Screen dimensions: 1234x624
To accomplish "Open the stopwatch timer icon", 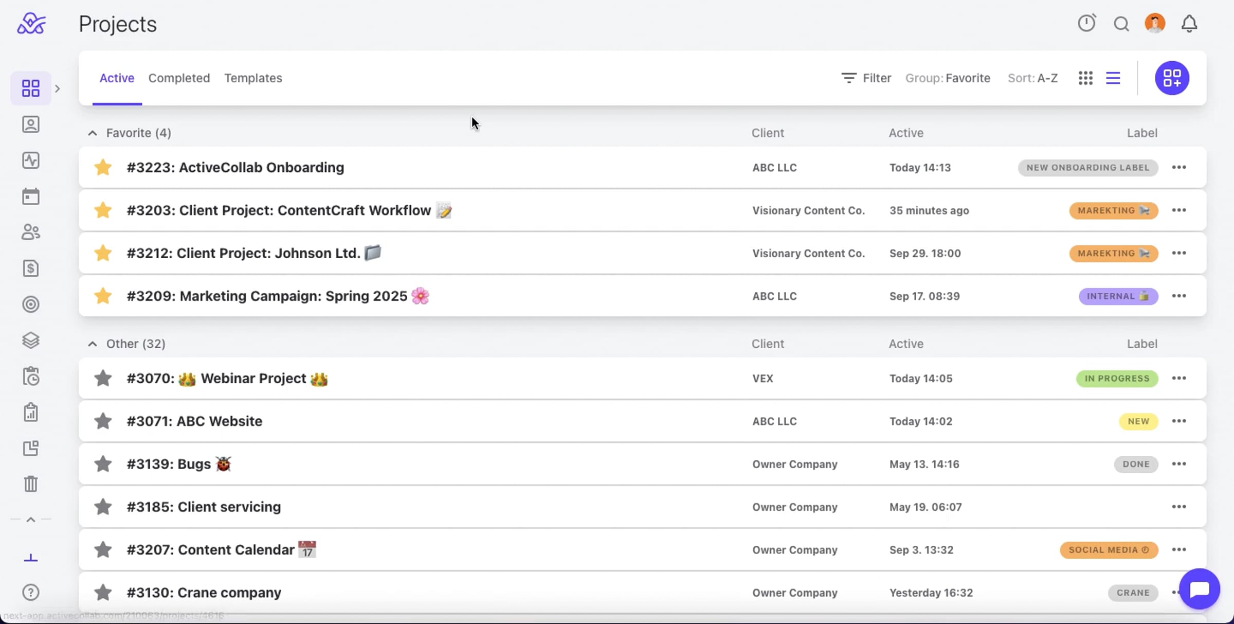I will tap(1087, 23).
